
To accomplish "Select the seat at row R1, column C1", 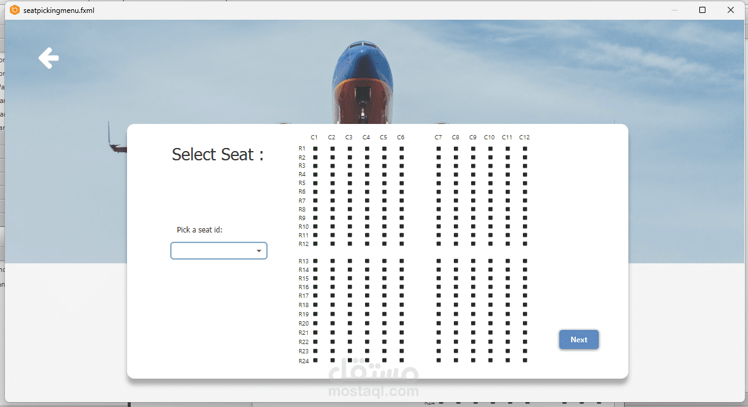I will 315,149.
